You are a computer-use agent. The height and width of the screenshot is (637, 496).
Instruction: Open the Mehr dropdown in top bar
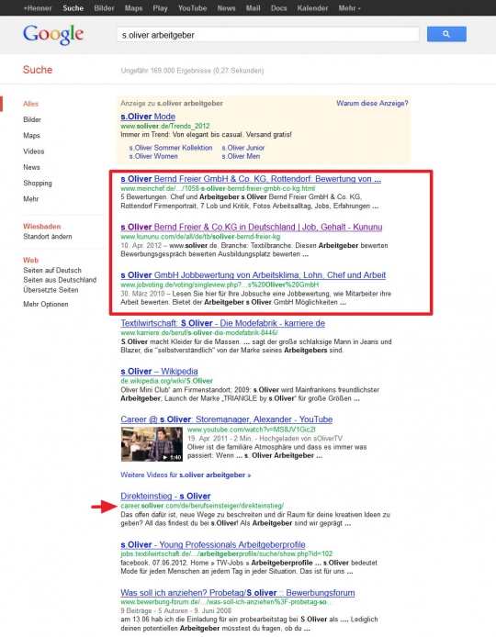[x=349, y=8]
